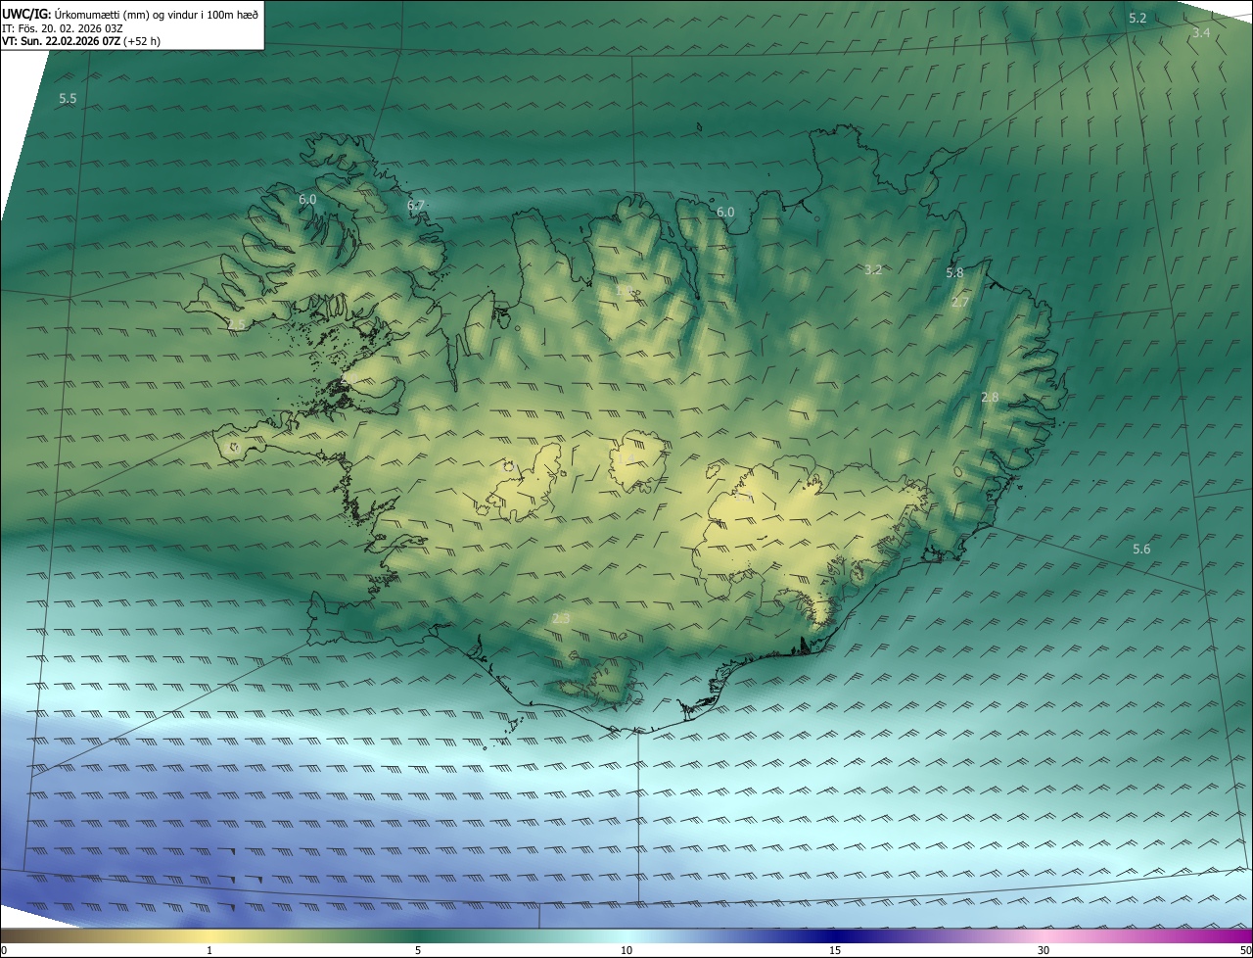The height and width of the screenshot is (958, 1253).
Task: Click the colorbar label "10"
Action: 626,950
